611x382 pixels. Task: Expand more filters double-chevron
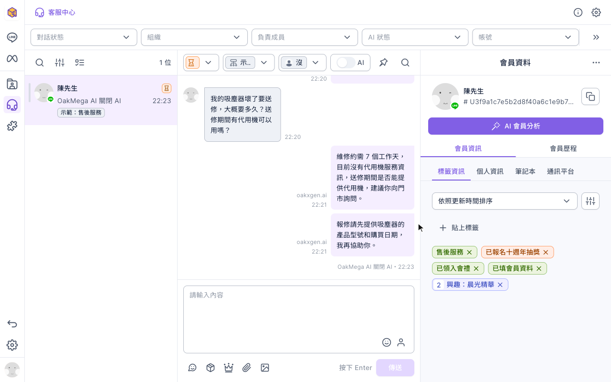[596, 37]
